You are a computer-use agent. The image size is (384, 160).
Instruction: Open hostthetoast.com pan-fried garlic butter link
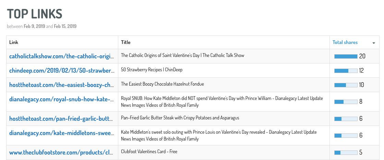pos(62,119)
